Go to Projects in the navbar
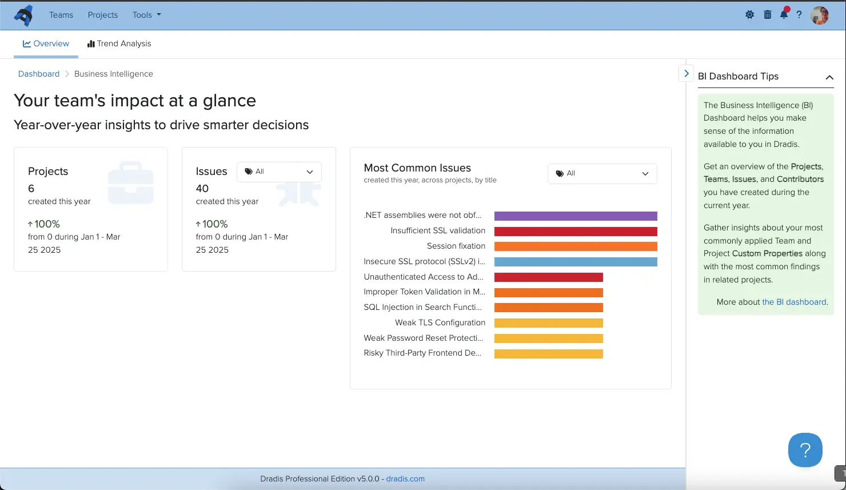This screenshot has width=846, height=490. coord(103,15)
